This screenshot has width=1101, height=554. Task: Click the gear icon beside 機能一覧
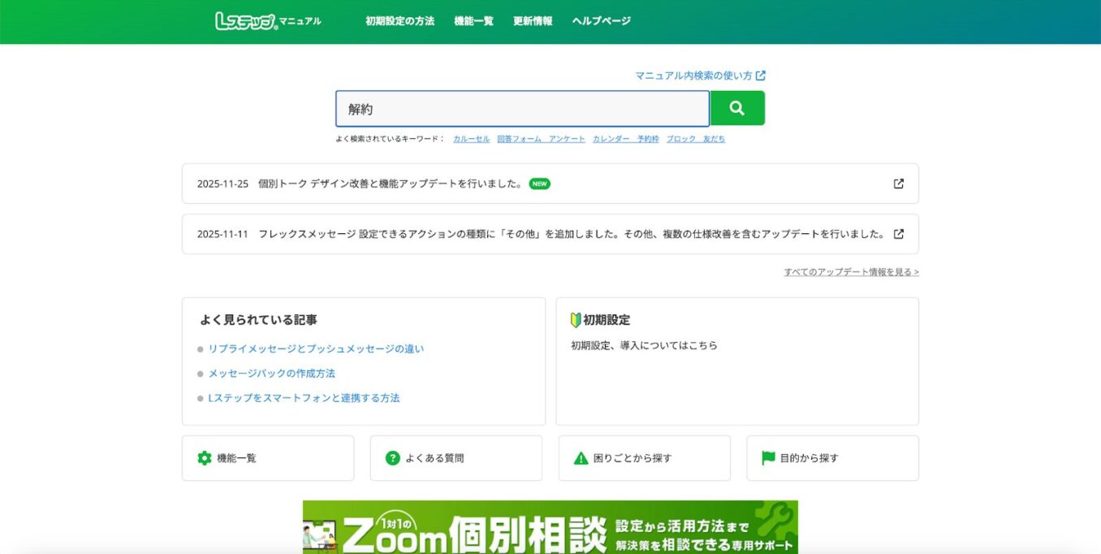[205, 457]
